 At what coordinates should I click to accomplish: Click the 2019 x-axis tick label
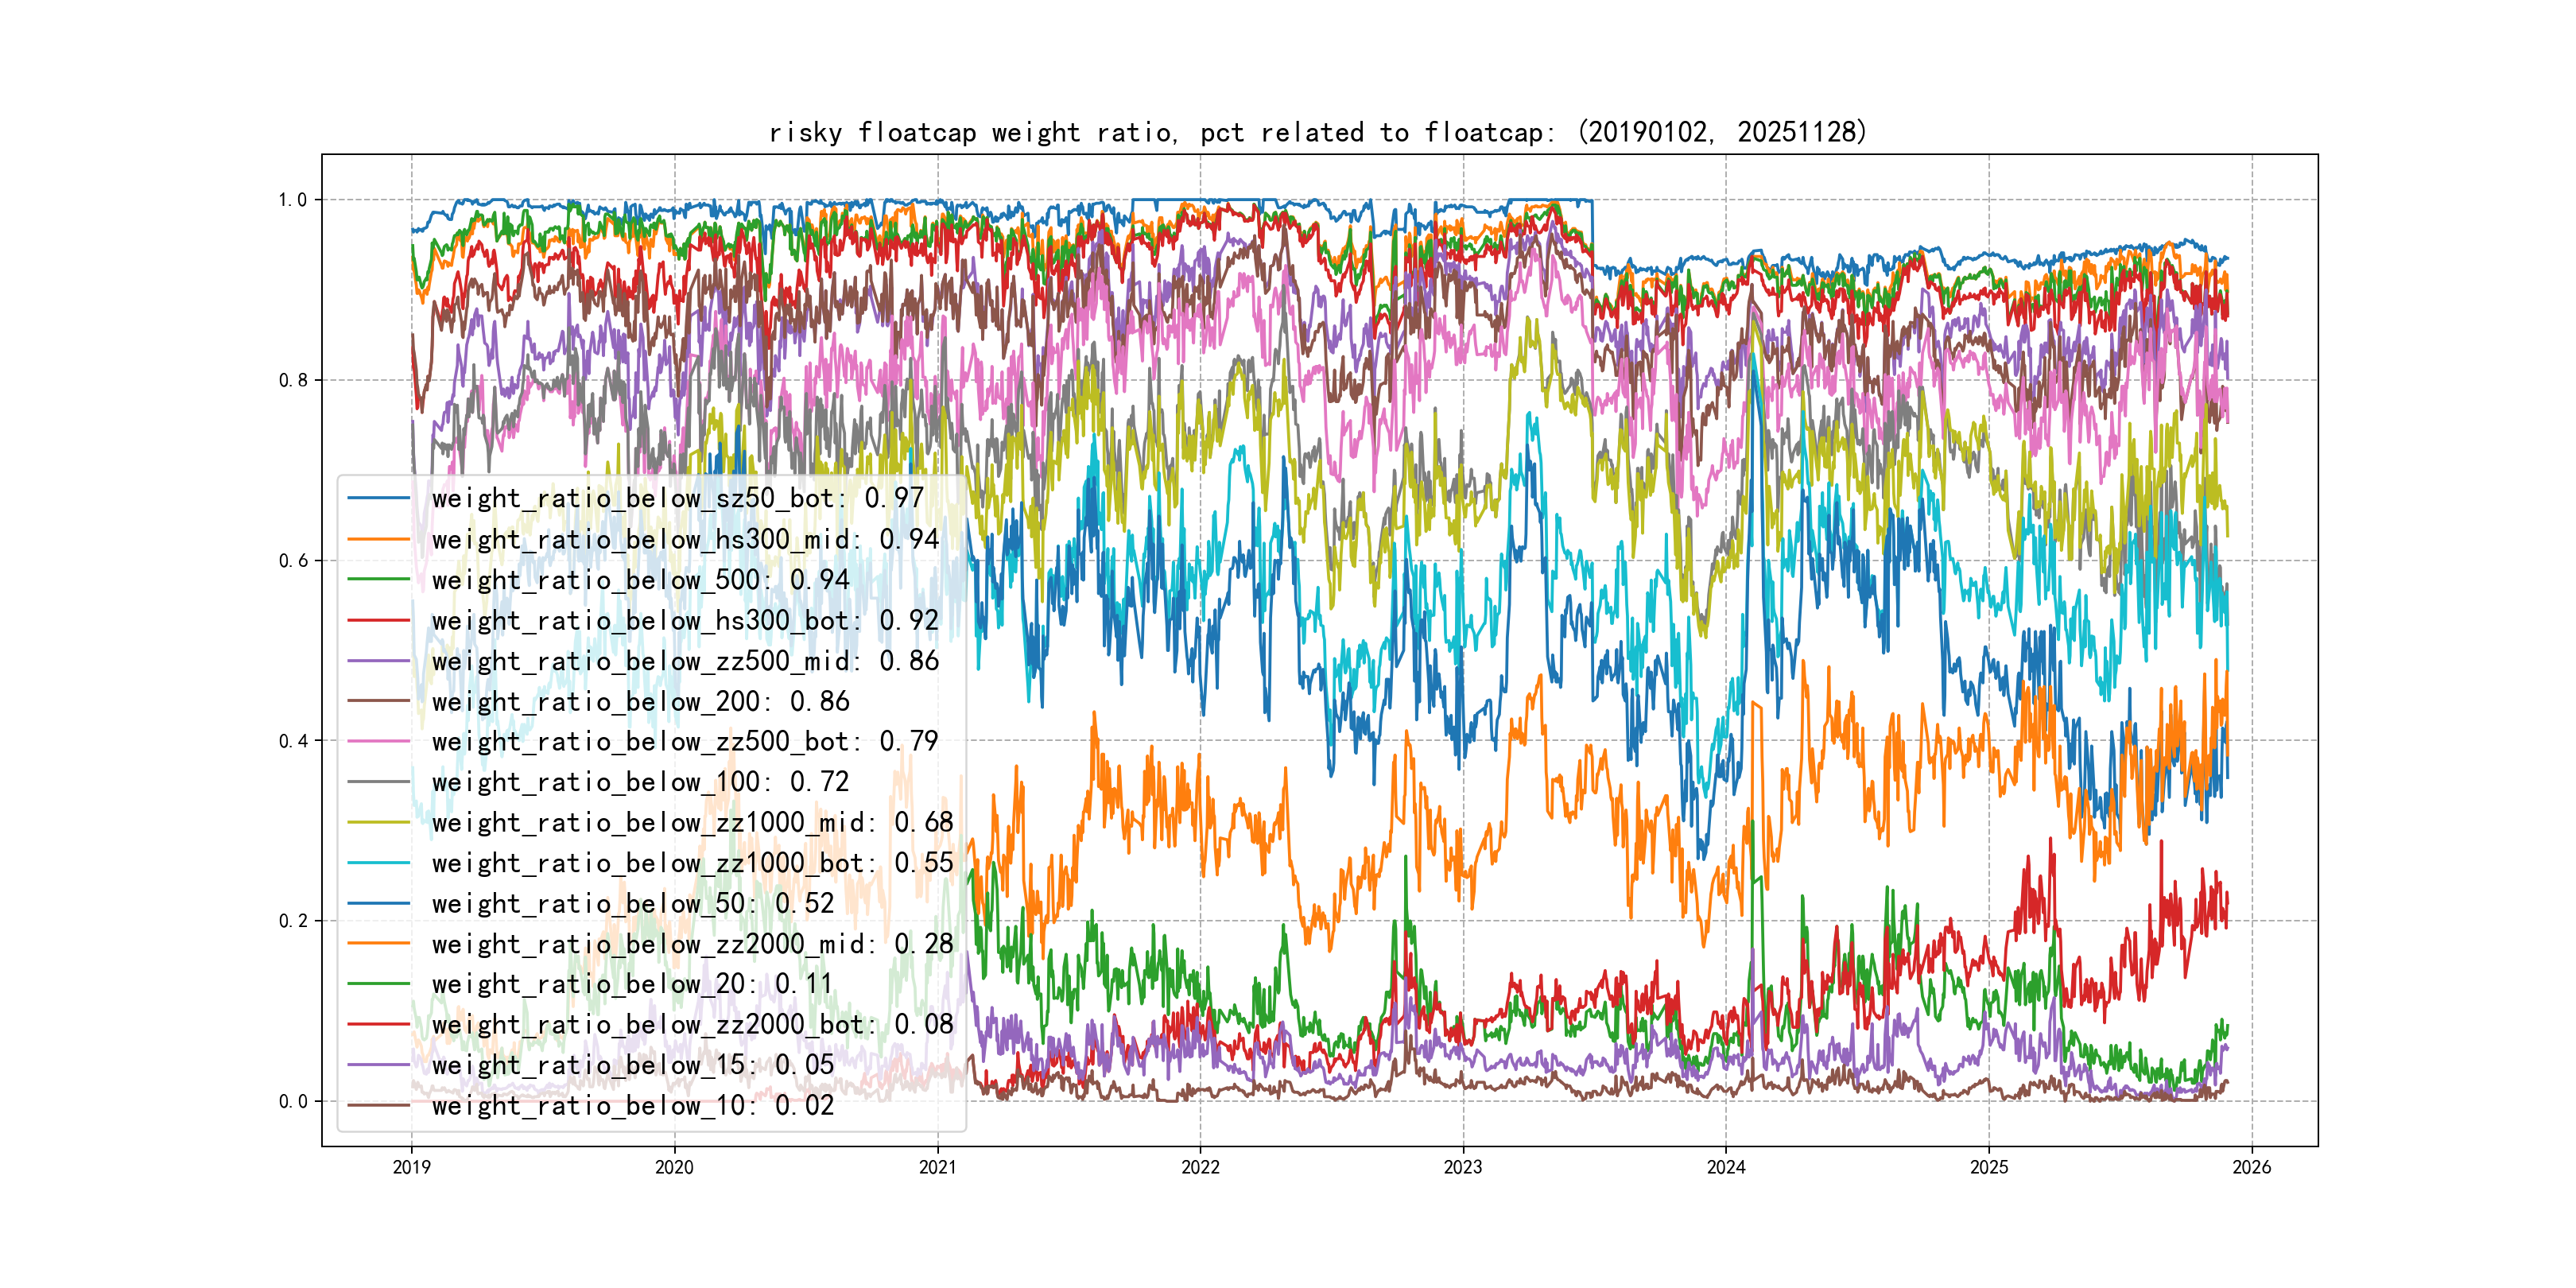[411, 1167]
